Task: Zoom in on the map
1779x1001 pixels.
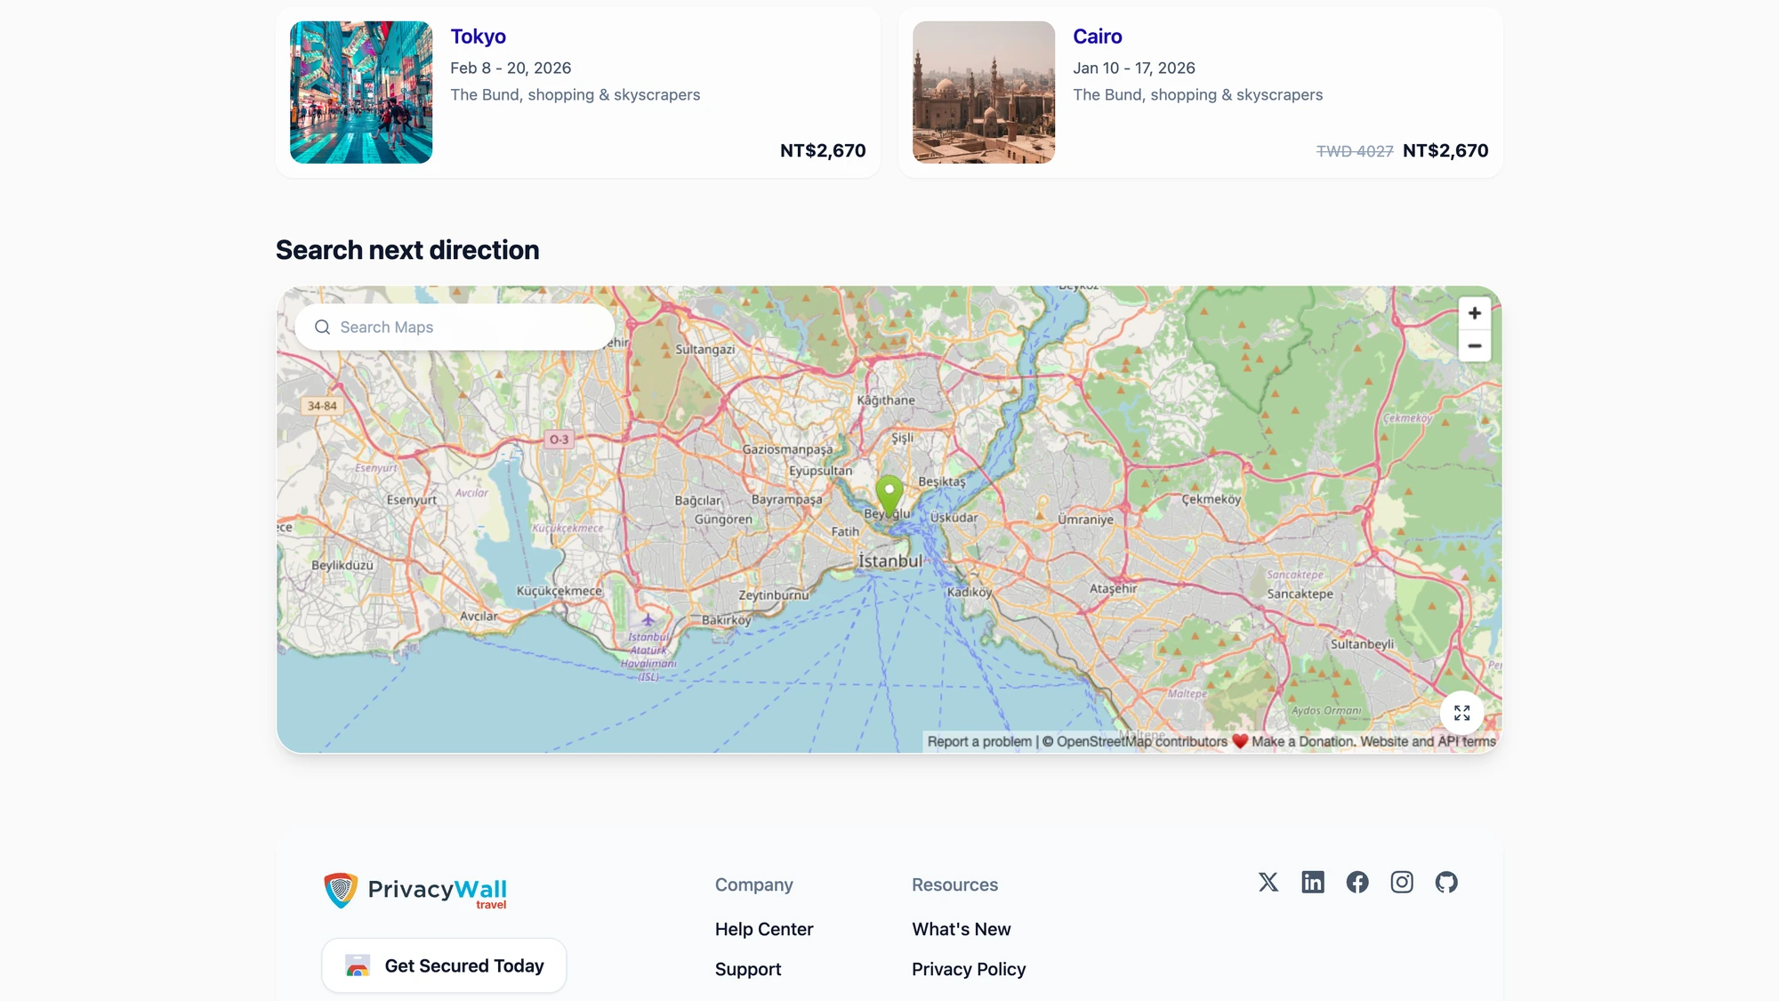Action: pyautogui.click(x=1474, y=313)
